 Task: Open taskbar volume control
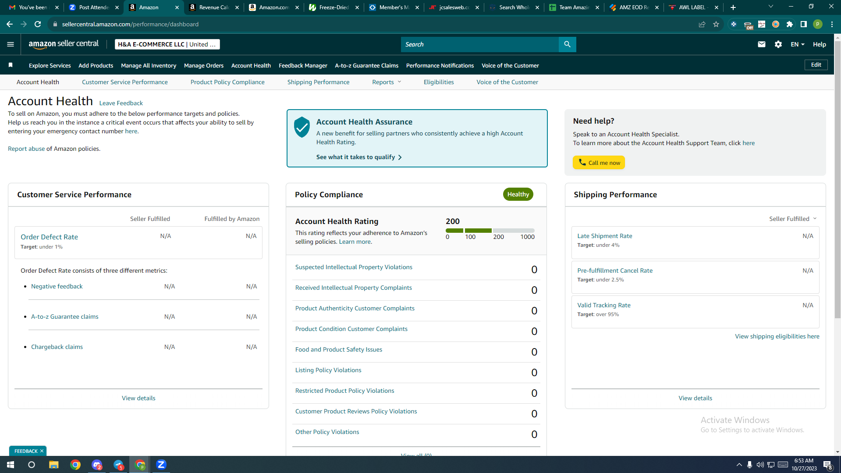point(759,465)
